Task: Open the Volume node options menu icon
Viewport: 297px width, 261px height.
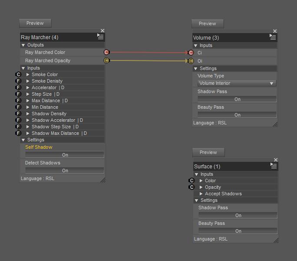Action: coord(273,37)
